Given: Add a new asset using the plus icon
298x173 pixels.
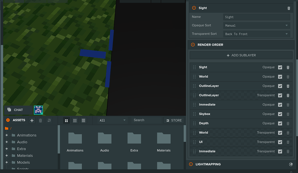Looking at the screenshot, I should [x=32, y=120].
